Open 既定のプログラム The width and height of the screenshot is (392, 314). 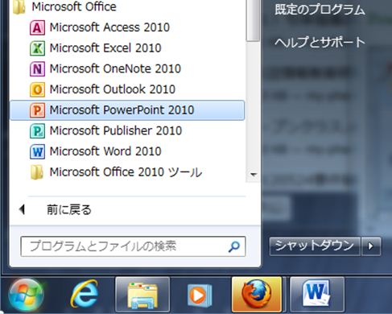pos(320,10)
